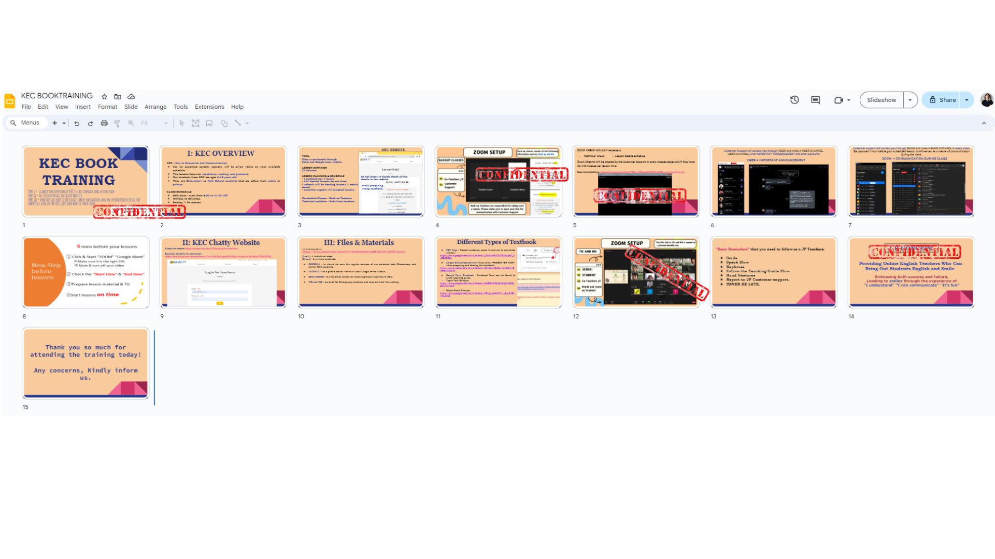Check the cloud save status icon

(x=131, y=97)
